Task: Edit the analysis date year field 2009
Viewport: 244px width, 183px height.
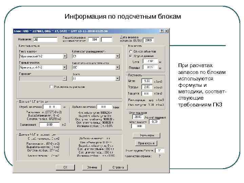Action: click(x=148, y=40)
